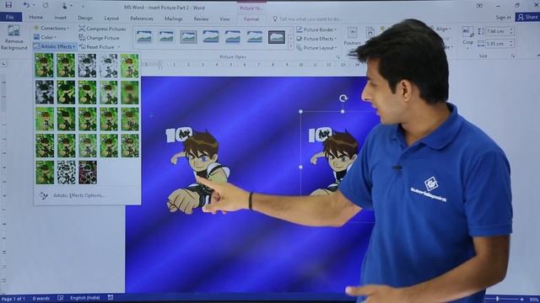The image size is (540, 303).
Task: Open Artistic Effects Options
Action: coord(78,195)
